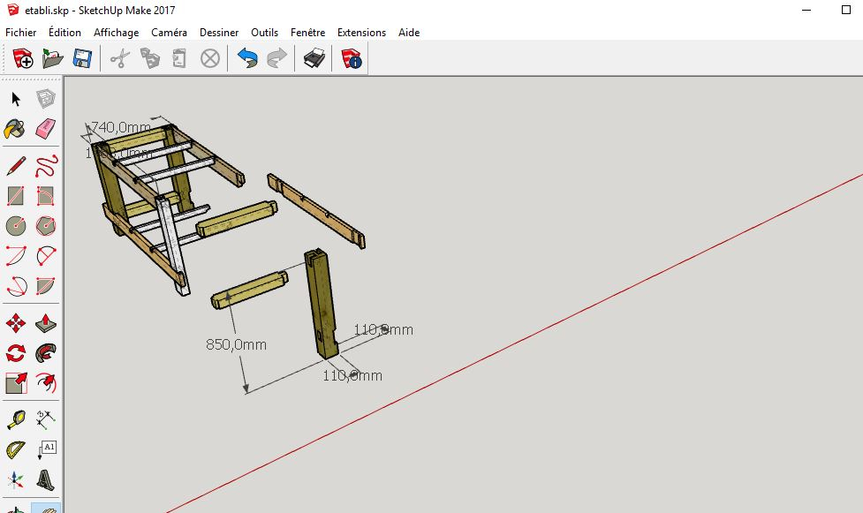This screenshot has width=863, height=513.
Task: Print the model using printer icon
Action: (314, 59)
